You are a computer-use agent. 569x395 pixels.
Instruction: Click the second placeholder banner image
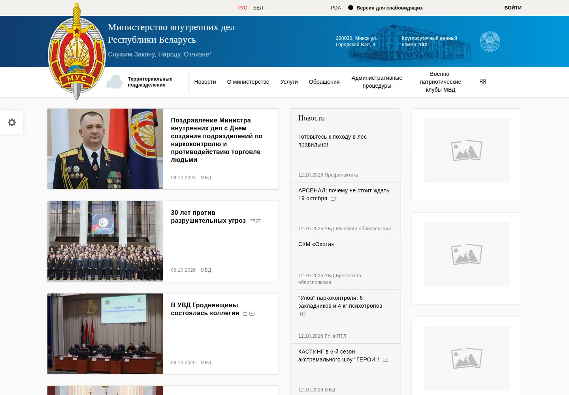(467, 254)
